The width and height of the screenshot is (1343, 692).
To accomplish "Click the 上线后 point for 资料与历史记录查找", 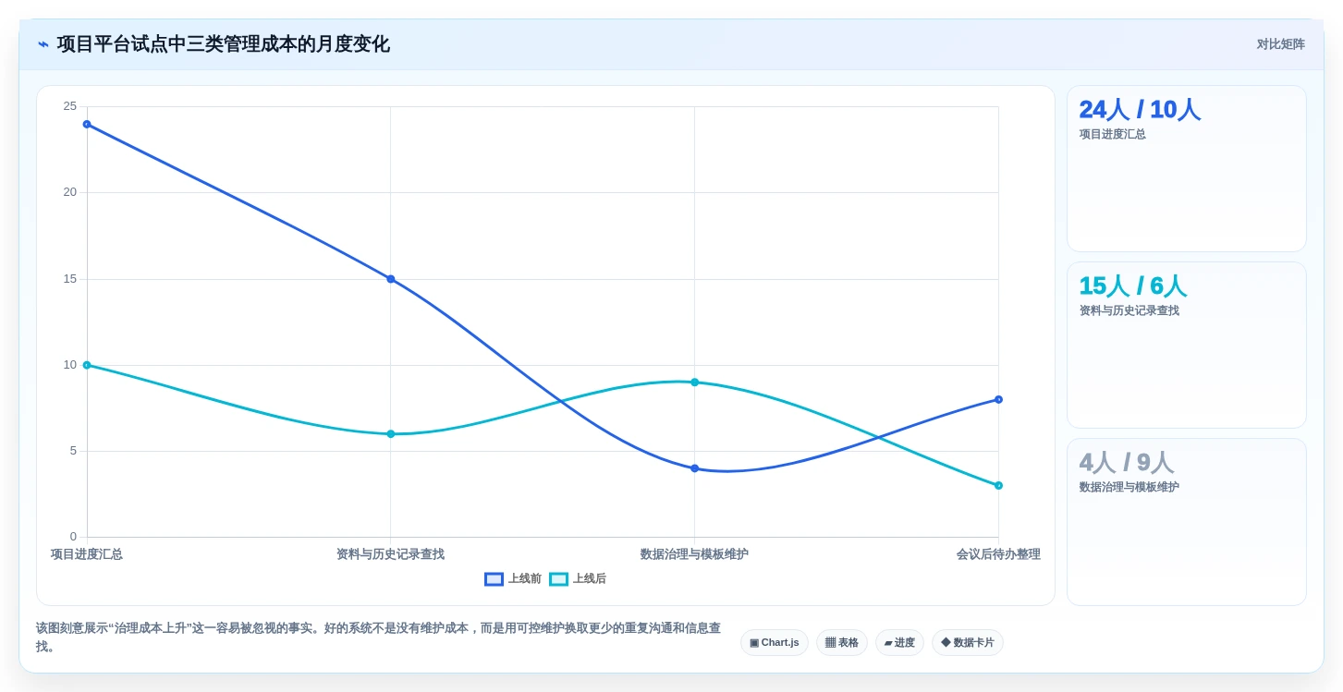I will click(x=391, y=434).
